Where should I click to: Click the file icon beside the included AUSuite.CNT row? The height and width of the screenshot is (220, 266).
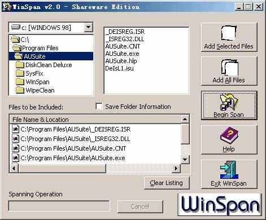coord(15,148)
